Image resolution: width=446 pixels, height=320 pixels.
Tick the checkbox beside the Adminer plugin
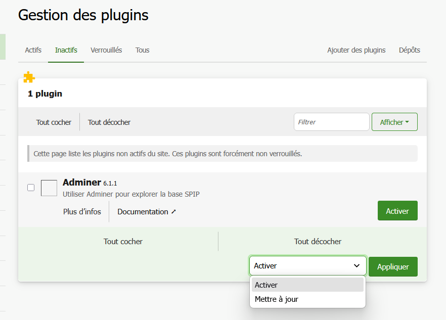31,188
